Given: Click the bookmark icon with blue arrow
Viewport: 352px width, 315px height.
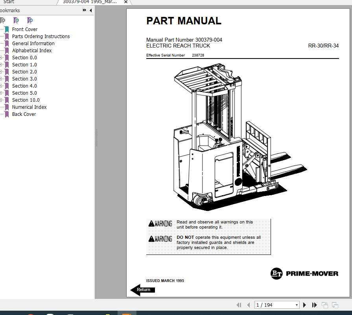Looking at the screenshot, I should [30, 21].
